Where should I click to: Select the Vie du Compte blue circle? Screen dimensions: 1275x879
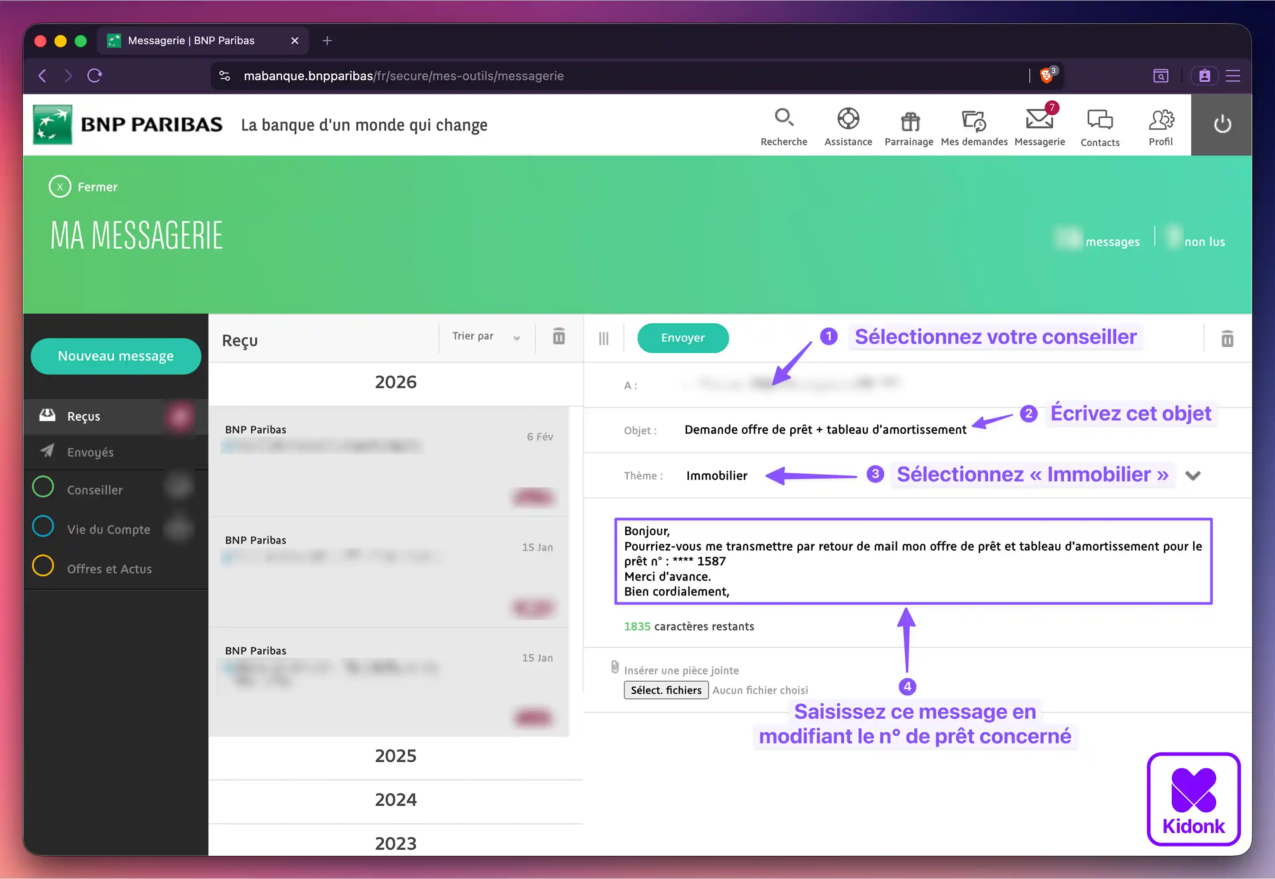click(43, 526)
